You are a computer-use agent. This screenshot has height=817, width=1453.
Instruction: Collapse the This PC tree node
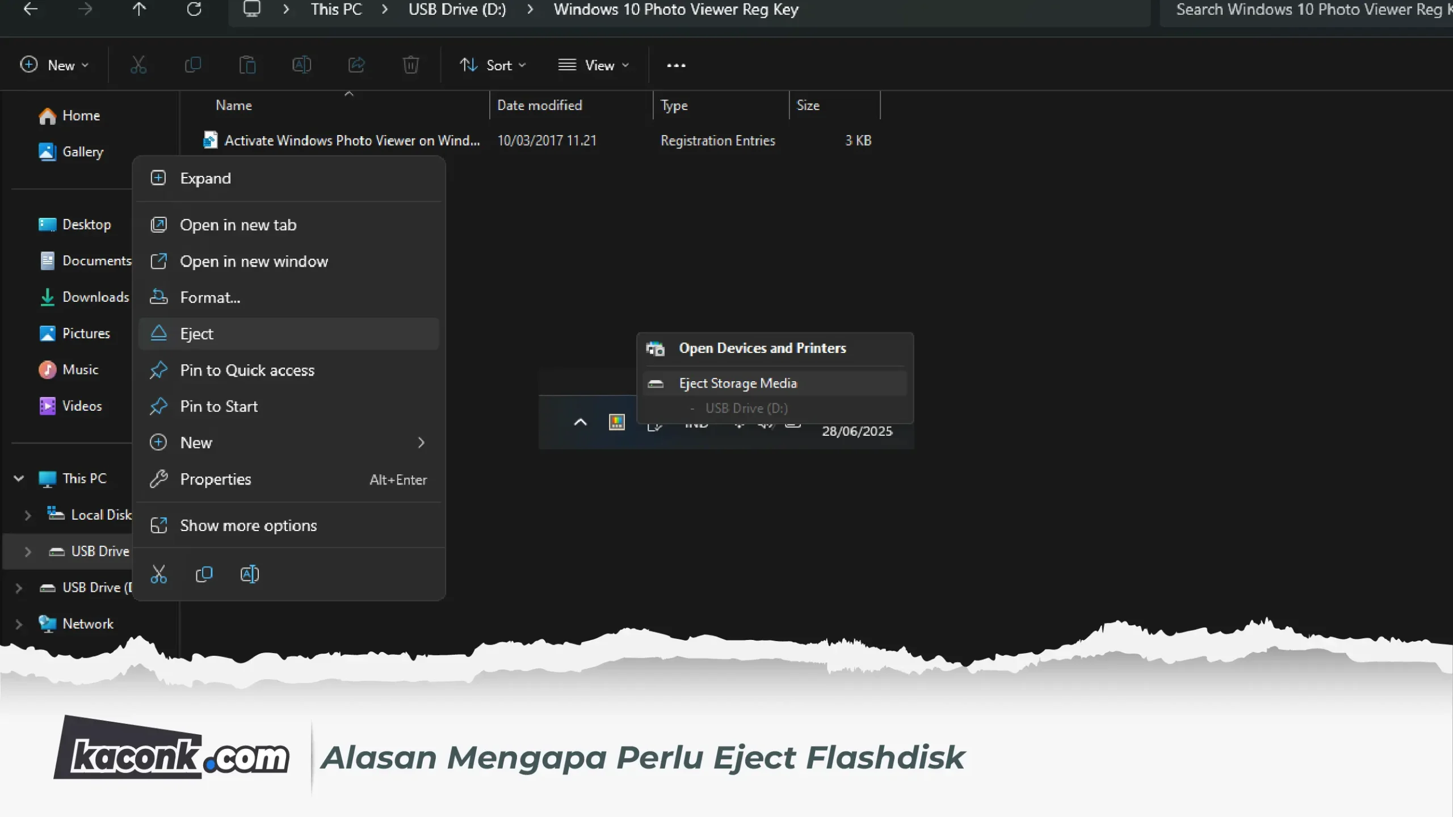tap(19, 478)
